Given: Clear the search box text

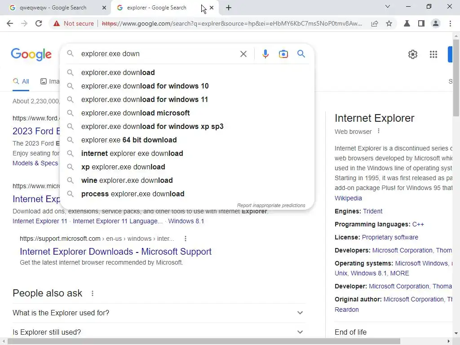Looking at the screenshot, I should (243, 54).
